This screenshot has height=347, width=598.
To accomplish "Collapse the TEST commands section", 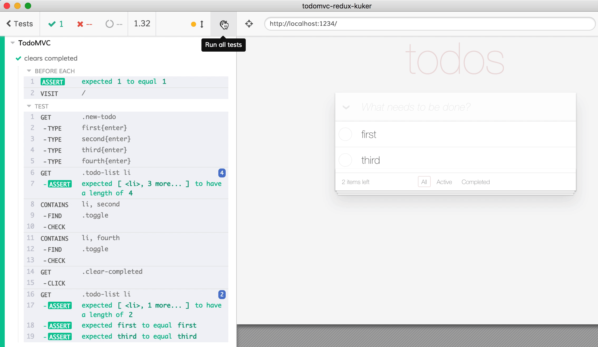I will click(29, 106).
